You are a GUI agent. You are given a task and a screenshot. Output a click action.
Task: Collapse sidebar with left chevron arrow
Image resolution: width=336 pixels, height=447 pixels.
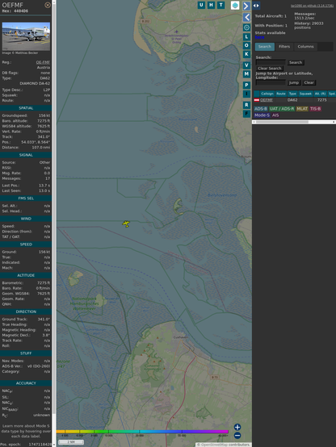[246, 18]
